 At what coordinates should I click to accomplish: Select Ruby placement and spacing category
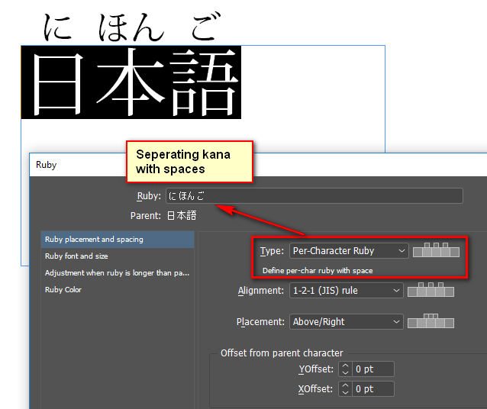117,240
